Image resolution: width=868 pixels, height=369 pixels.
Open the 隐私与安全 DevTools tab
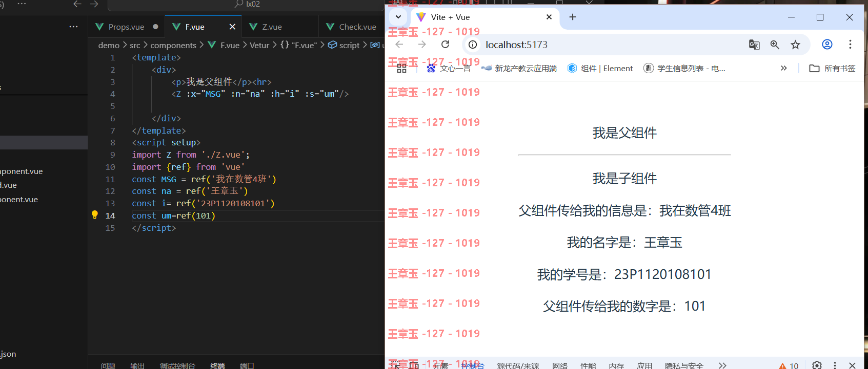click(684, 365)
